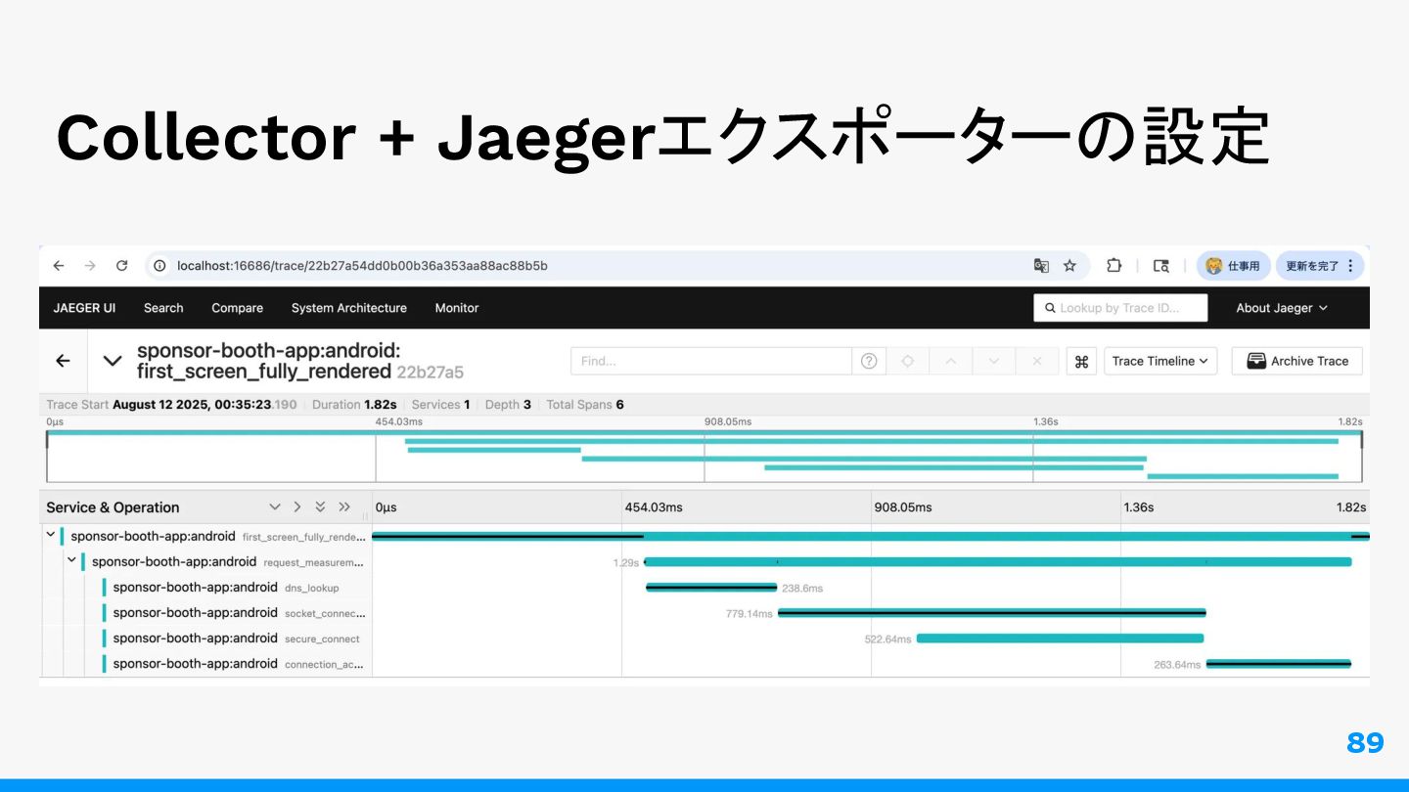This screenshot has height=792, width=1409.
Task: Click the localhost:16686 address bar URL
Action: [362, 266]
